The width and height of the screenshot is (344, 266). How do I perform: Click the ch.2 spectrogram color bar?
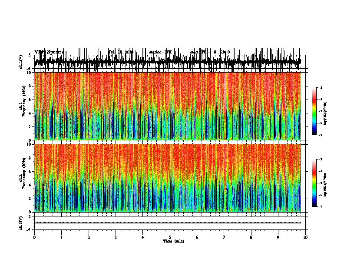(314, 183)
